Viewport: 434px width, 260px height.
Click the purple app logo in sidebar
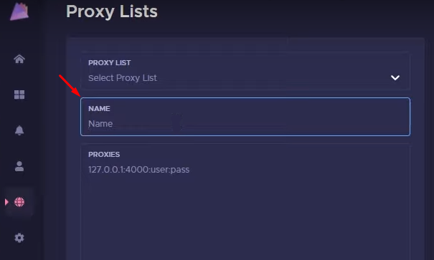pyautogui.click(x=19, y=11)
